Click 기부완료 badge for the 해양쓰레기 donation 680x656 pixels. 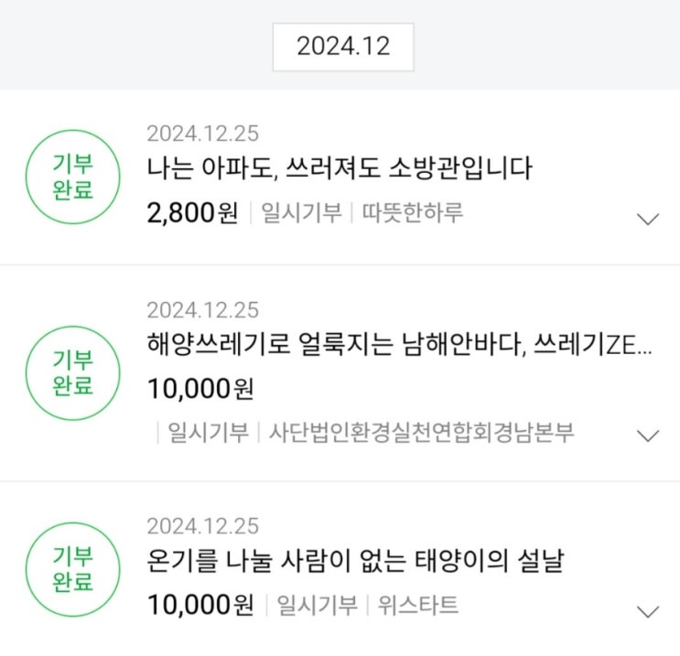[72, 373]
